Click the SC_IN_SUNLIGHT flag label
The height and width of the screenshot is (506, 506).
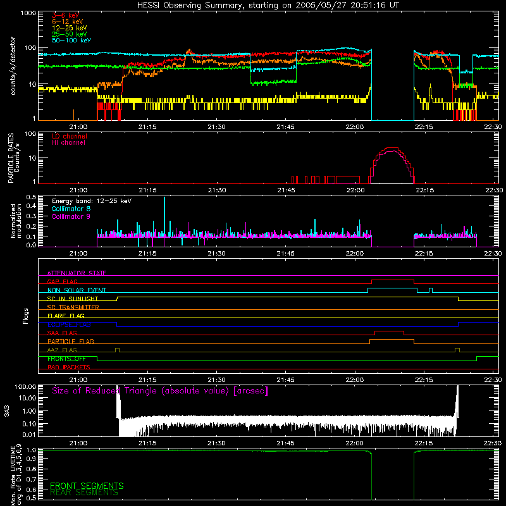pos(73,299)
